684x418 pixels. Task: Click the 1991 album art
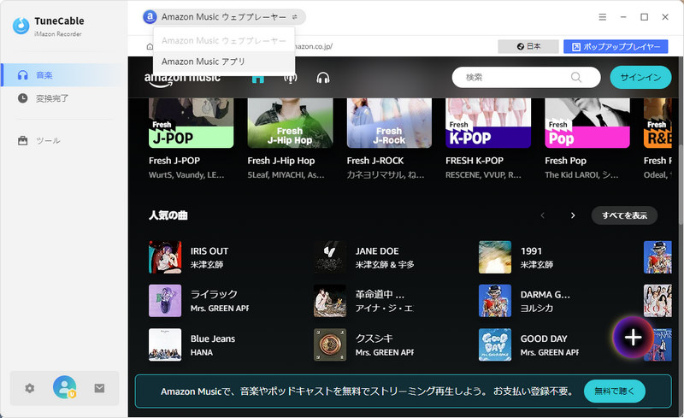coord(495,257)
